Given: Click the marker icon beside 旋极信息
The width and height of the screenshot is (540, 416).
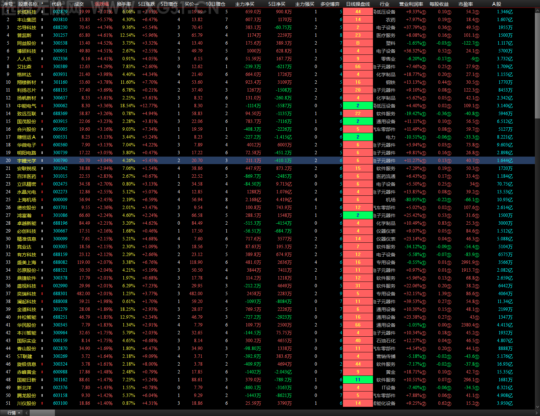Looking at the screenshot, I should click(x=42, y=364).
